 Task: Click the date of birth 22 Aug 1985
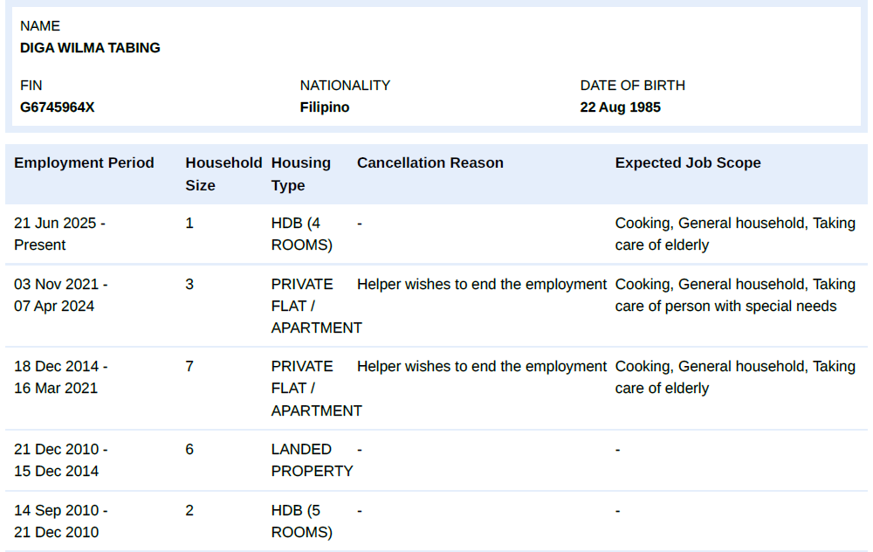pyautogui.click(x=620, y=107)
